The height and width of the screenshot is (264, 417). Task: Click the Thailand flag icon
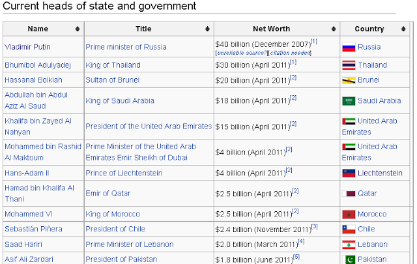[x=349, y=65]
